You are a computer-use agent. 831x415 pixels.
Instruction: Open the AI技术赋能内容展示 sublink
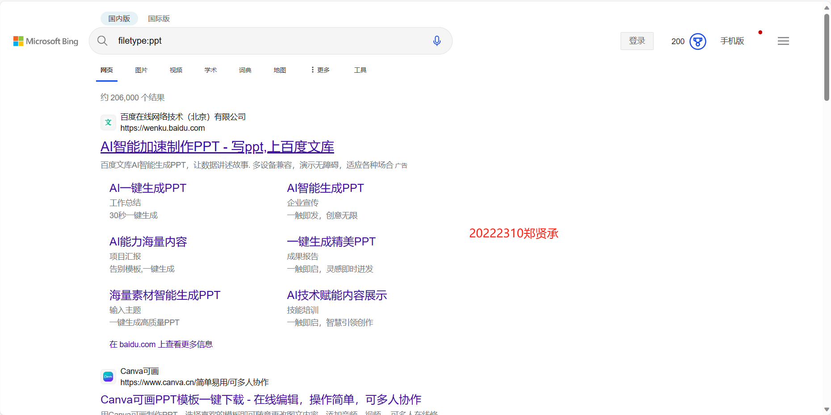[337, 295]
